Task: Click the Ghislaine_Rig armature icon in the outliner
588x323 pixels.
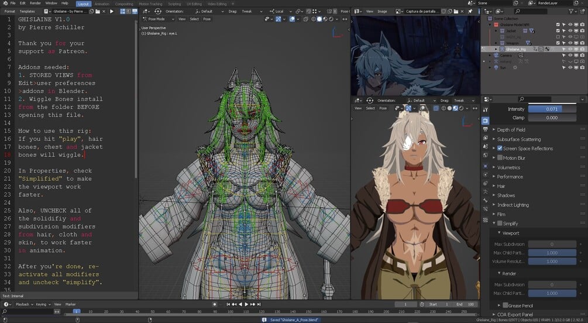Action: pos(501,49)
